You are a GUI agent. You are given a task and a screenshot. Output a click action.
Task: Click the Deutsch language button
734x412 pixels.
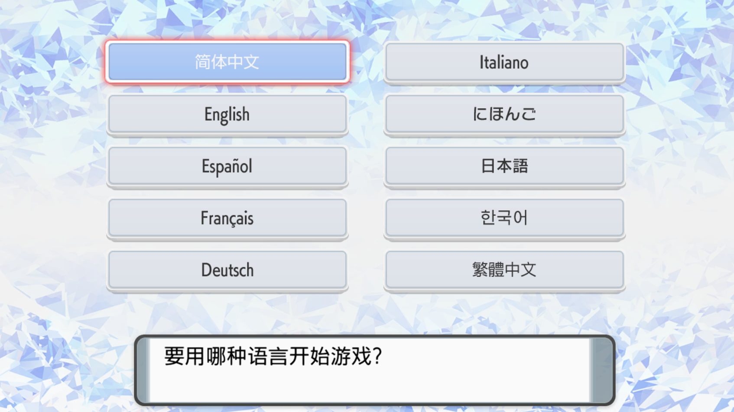coord(227,270)
